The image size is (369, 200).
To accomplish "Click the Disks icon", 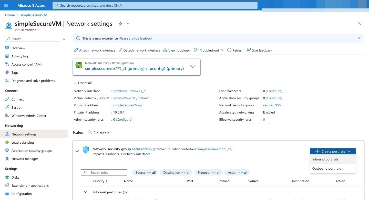I will (x=7, y=177).
